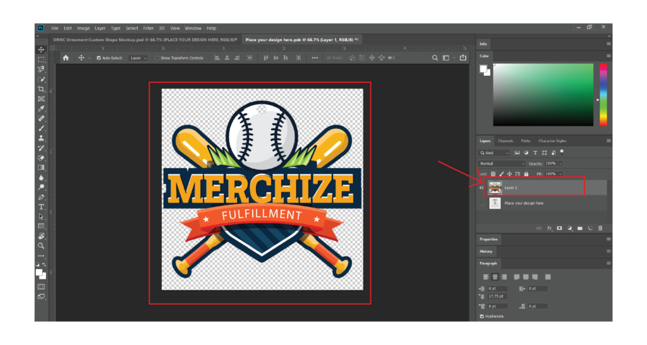Select the Rectangular Marquee tool

(41, 59)
